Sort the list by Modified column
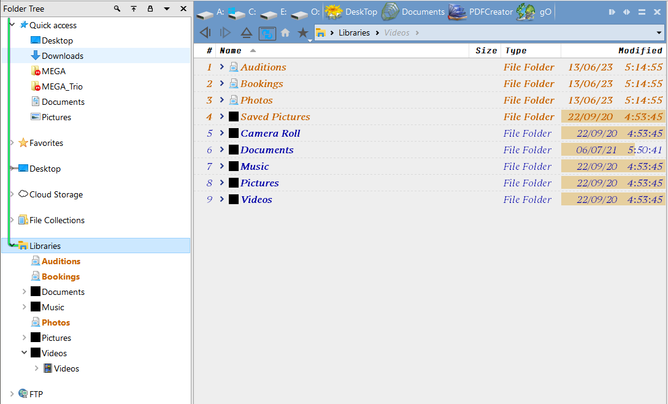This screenshot has width=668, height=404. click(640, 51)
